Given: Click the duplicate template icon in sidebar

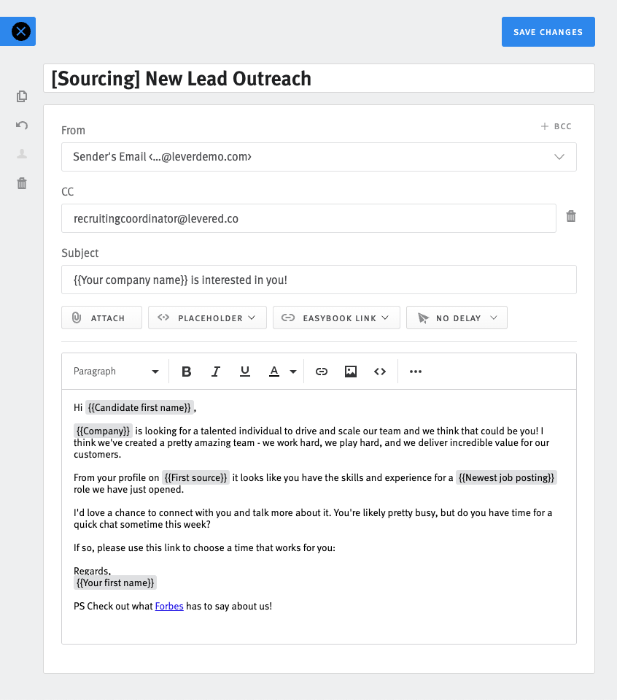Looking at the screenshot, I should click(x=22, y=96).
